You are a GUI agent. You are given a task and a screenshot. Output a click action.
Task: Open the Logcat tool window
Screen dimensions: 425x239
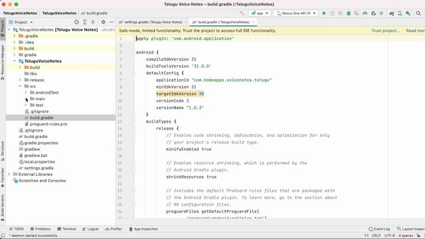(90, 229)
